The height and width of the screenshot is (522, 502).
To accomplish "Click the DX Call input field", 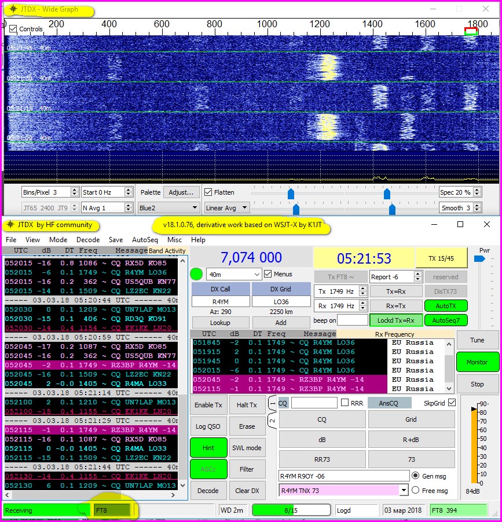I will pyautogui.click(x=220, y=301).
